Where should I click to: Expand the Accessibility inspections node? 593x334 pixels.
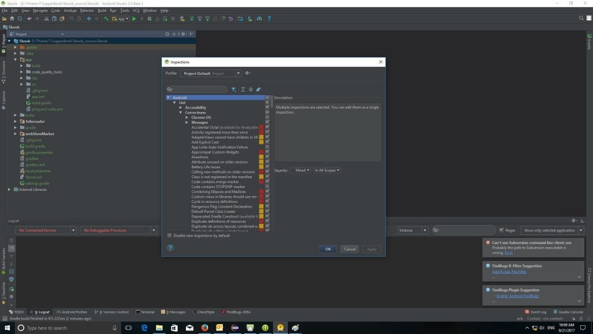coord(181,107)
